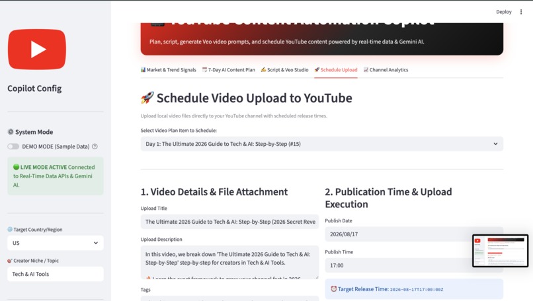Go to the Channel Analytics tab
This screenshot has width=533, height=301.
click(386, 70)
